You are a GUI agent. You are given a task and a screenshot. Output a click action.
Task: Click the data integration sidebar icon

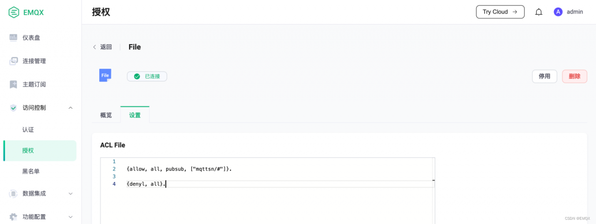(x=14, y=193)
